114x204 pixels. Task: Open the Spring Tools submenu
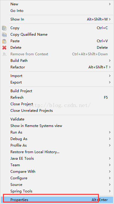coord(57,191)
